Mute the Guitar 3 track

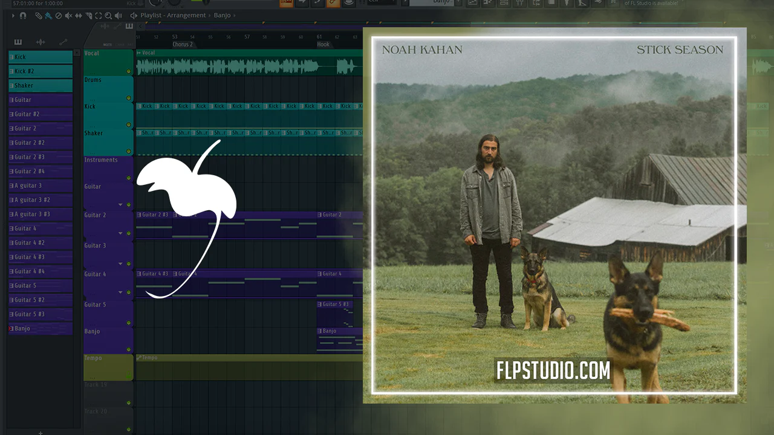tap(128, 263)
